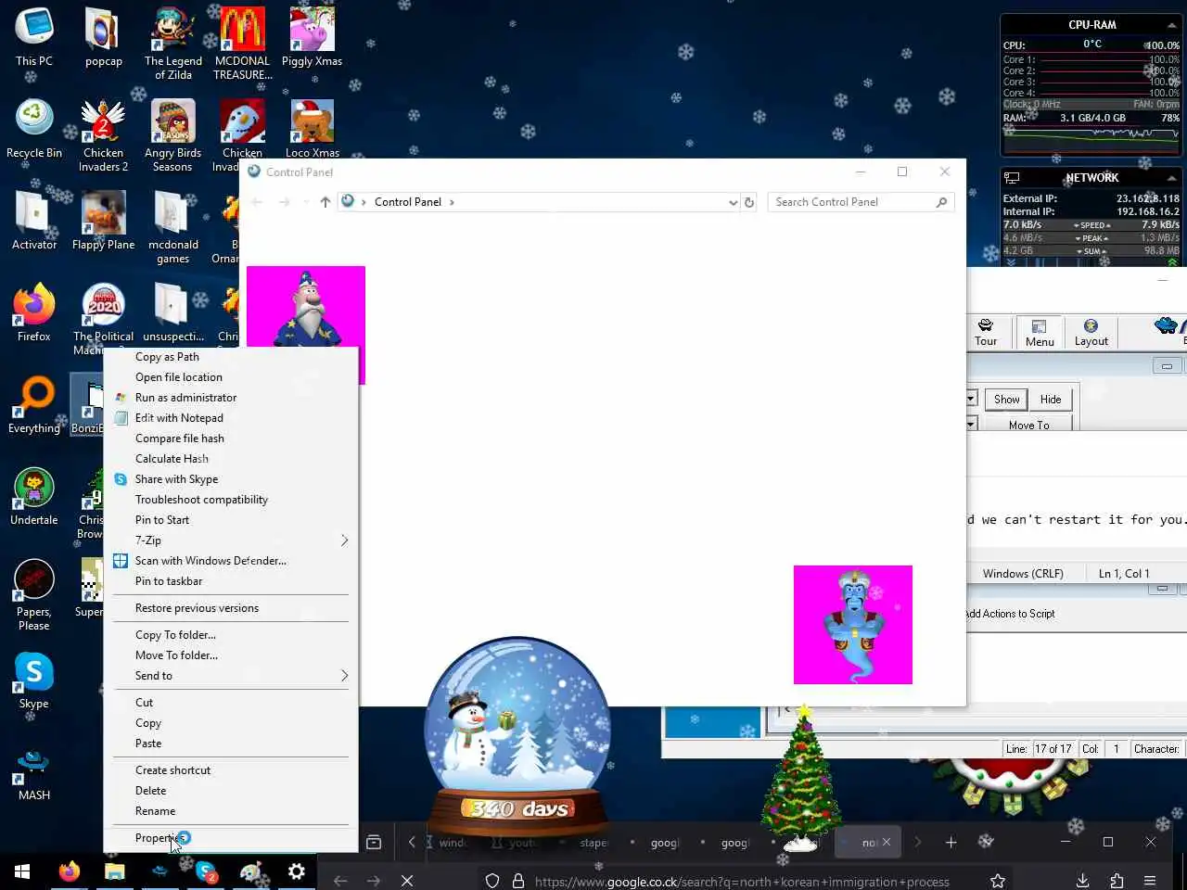Select the Piggly Xmas desktop icon

tap(312, 38)
